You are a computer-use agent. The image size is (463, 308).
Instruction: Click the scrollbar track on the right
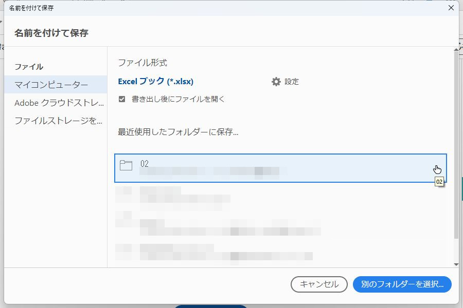coord(455,154)
